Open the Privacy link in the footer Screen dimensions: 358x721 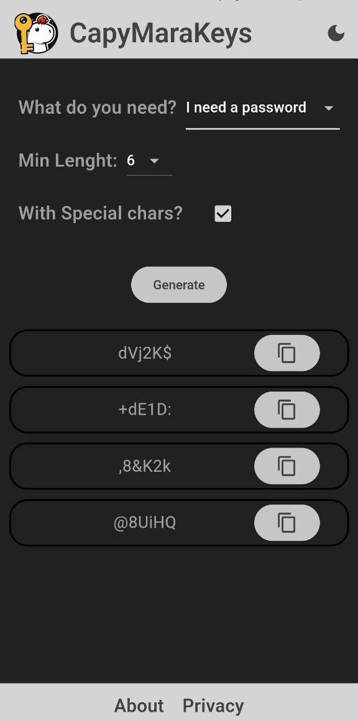(x=213, y=705)
